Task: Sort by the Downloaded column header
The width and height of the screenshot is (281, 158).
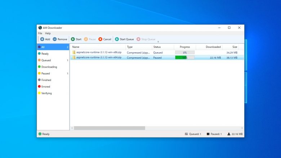Action: pos(209,47)
